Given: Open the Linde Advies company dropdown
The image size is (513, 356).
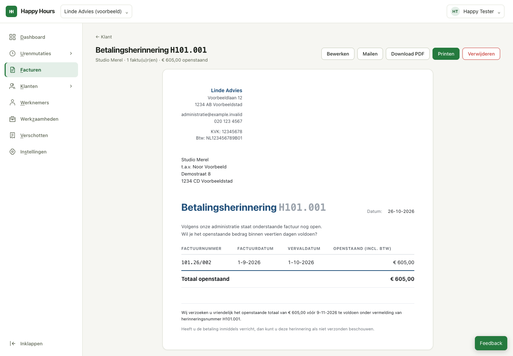Looking at the screenshot, I should pos(96,11).
